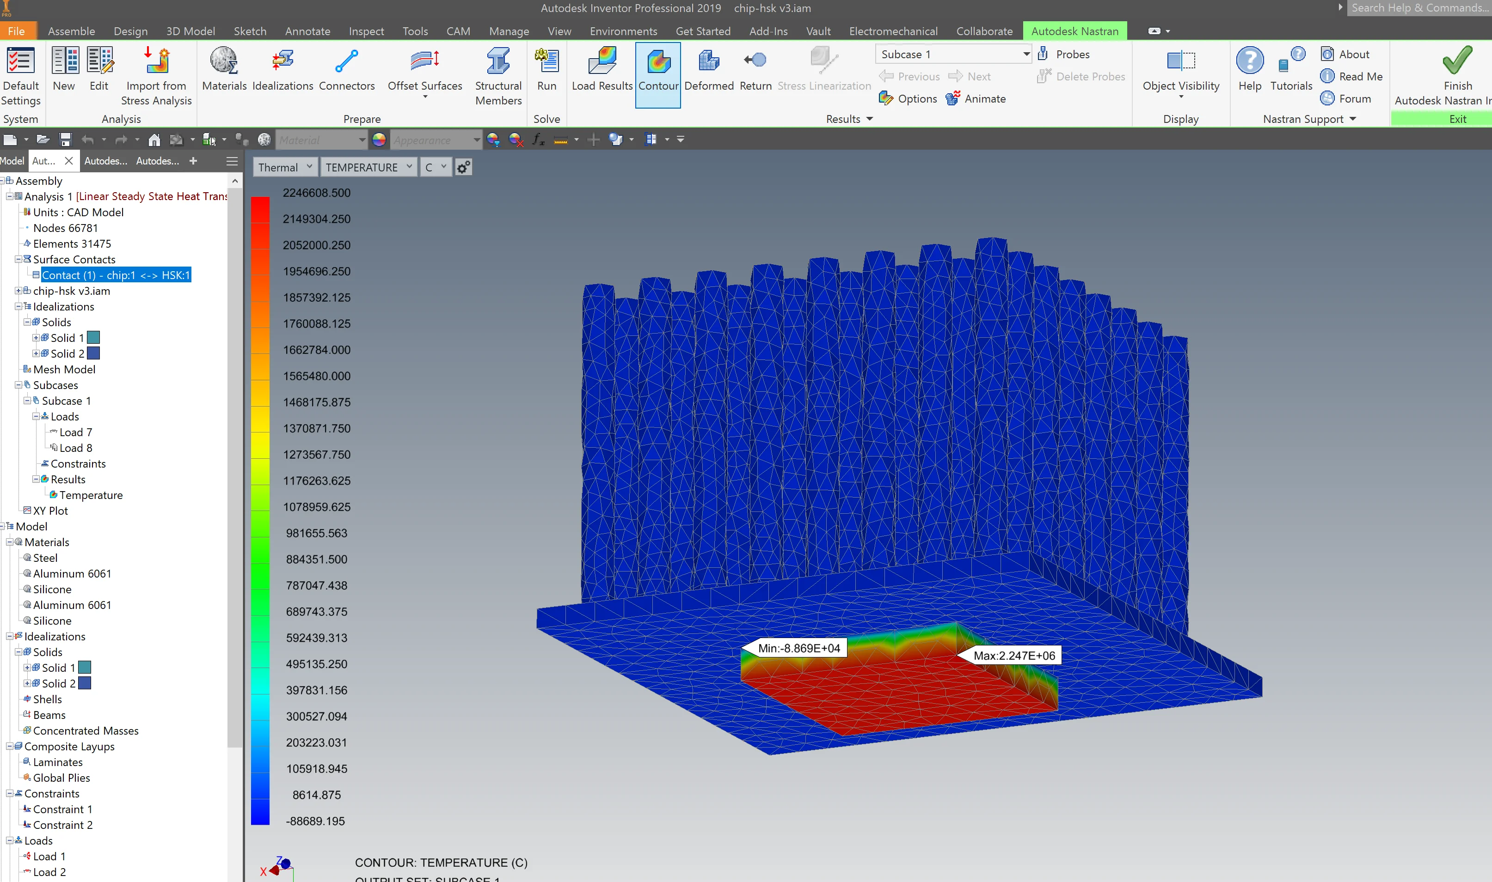Select Contact (1) chip:1 HSK:1 item
Screen dimensions: 1492x882
tap(116, 275)
